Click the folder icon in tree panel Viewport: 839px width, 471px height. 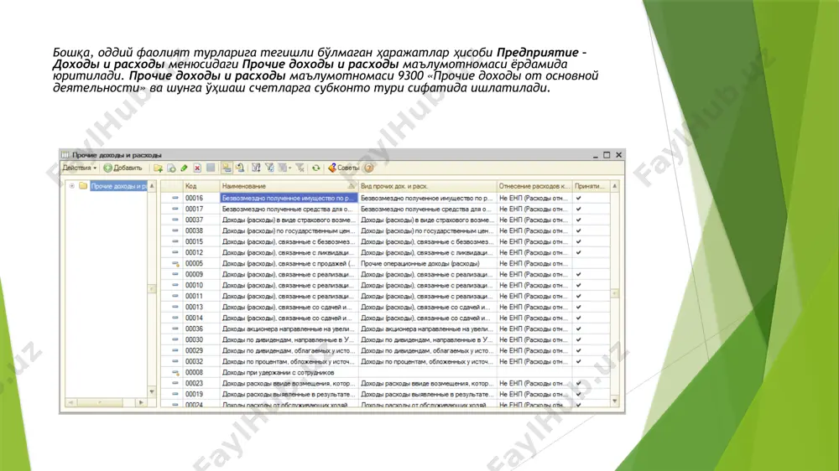pyautogui.click(x=83, y=186)
